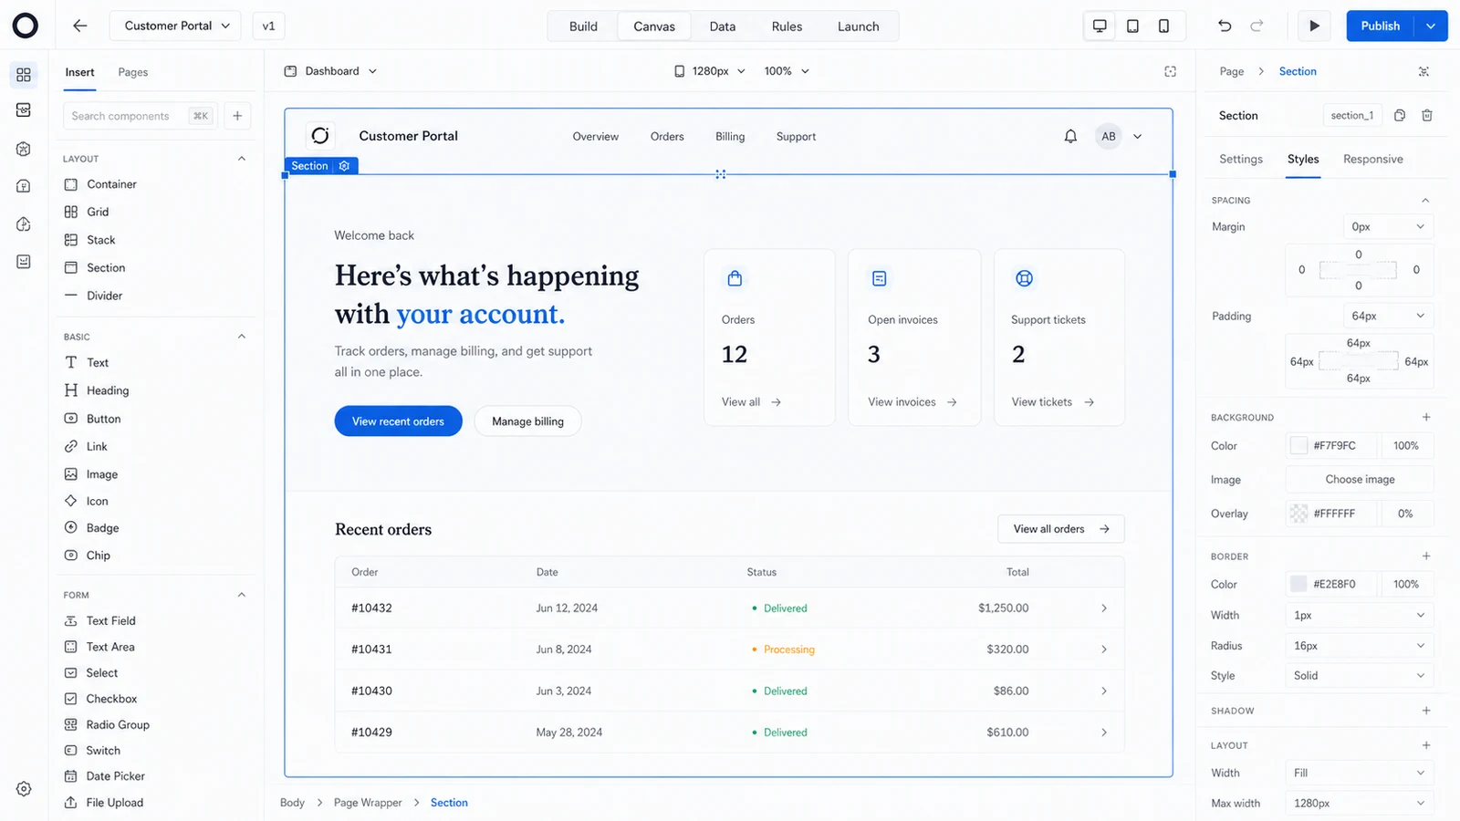
Task: Open the Pages tab in left panel
Action: point(133,72)
